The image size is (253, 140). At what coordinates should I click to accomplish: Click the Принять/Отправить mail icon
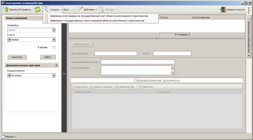point(5,10)
